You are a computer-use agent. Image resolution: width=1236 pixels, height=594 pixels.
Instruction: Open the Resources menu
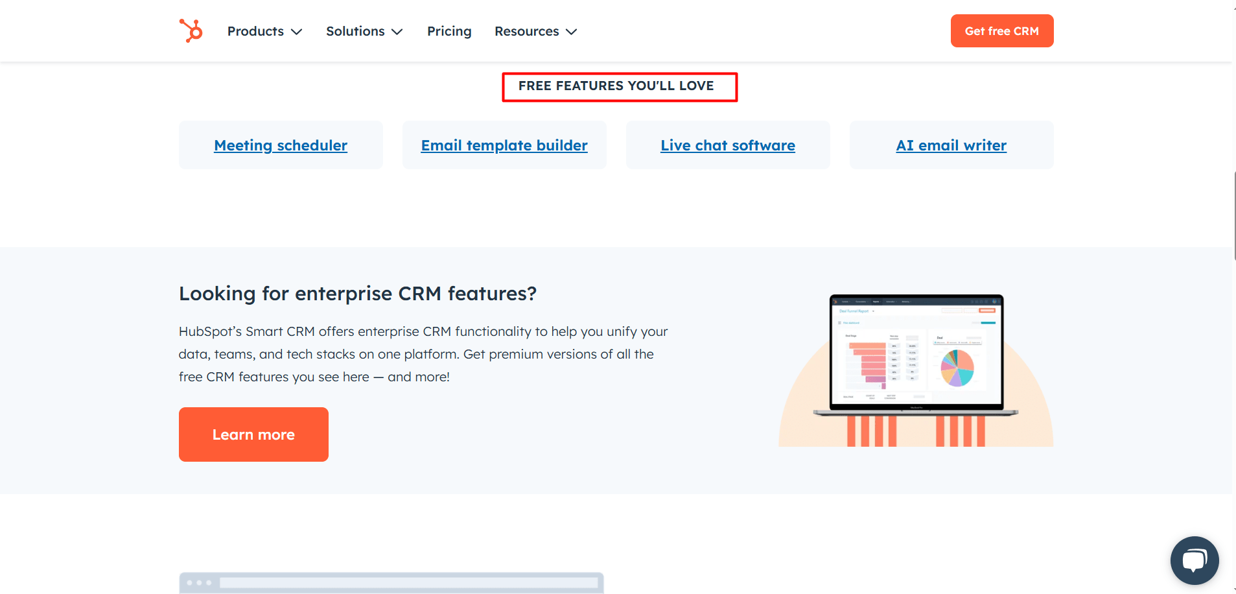pyautogui.click(x=526, y=31)
